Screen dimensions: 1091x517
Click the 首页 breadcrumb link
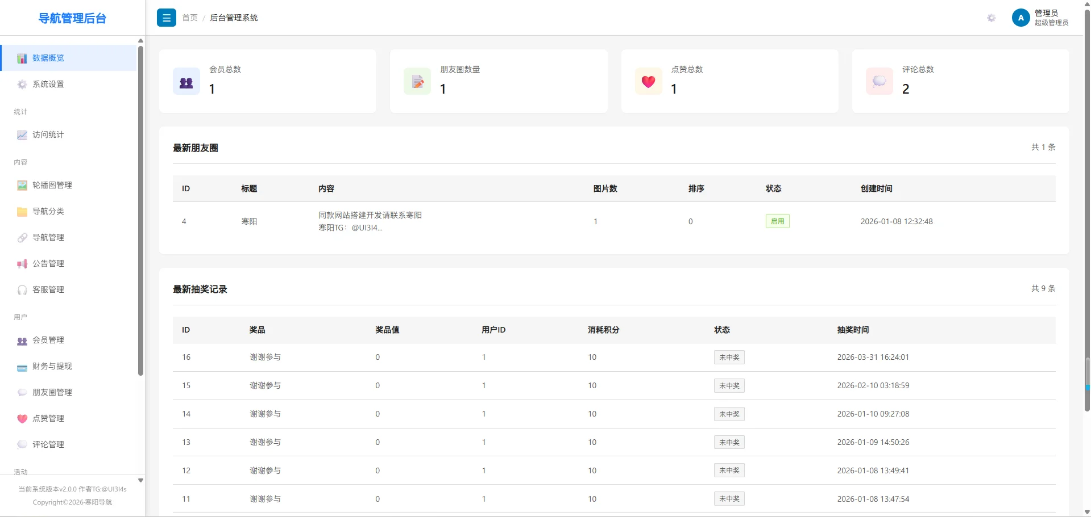(x=190, y=18)
